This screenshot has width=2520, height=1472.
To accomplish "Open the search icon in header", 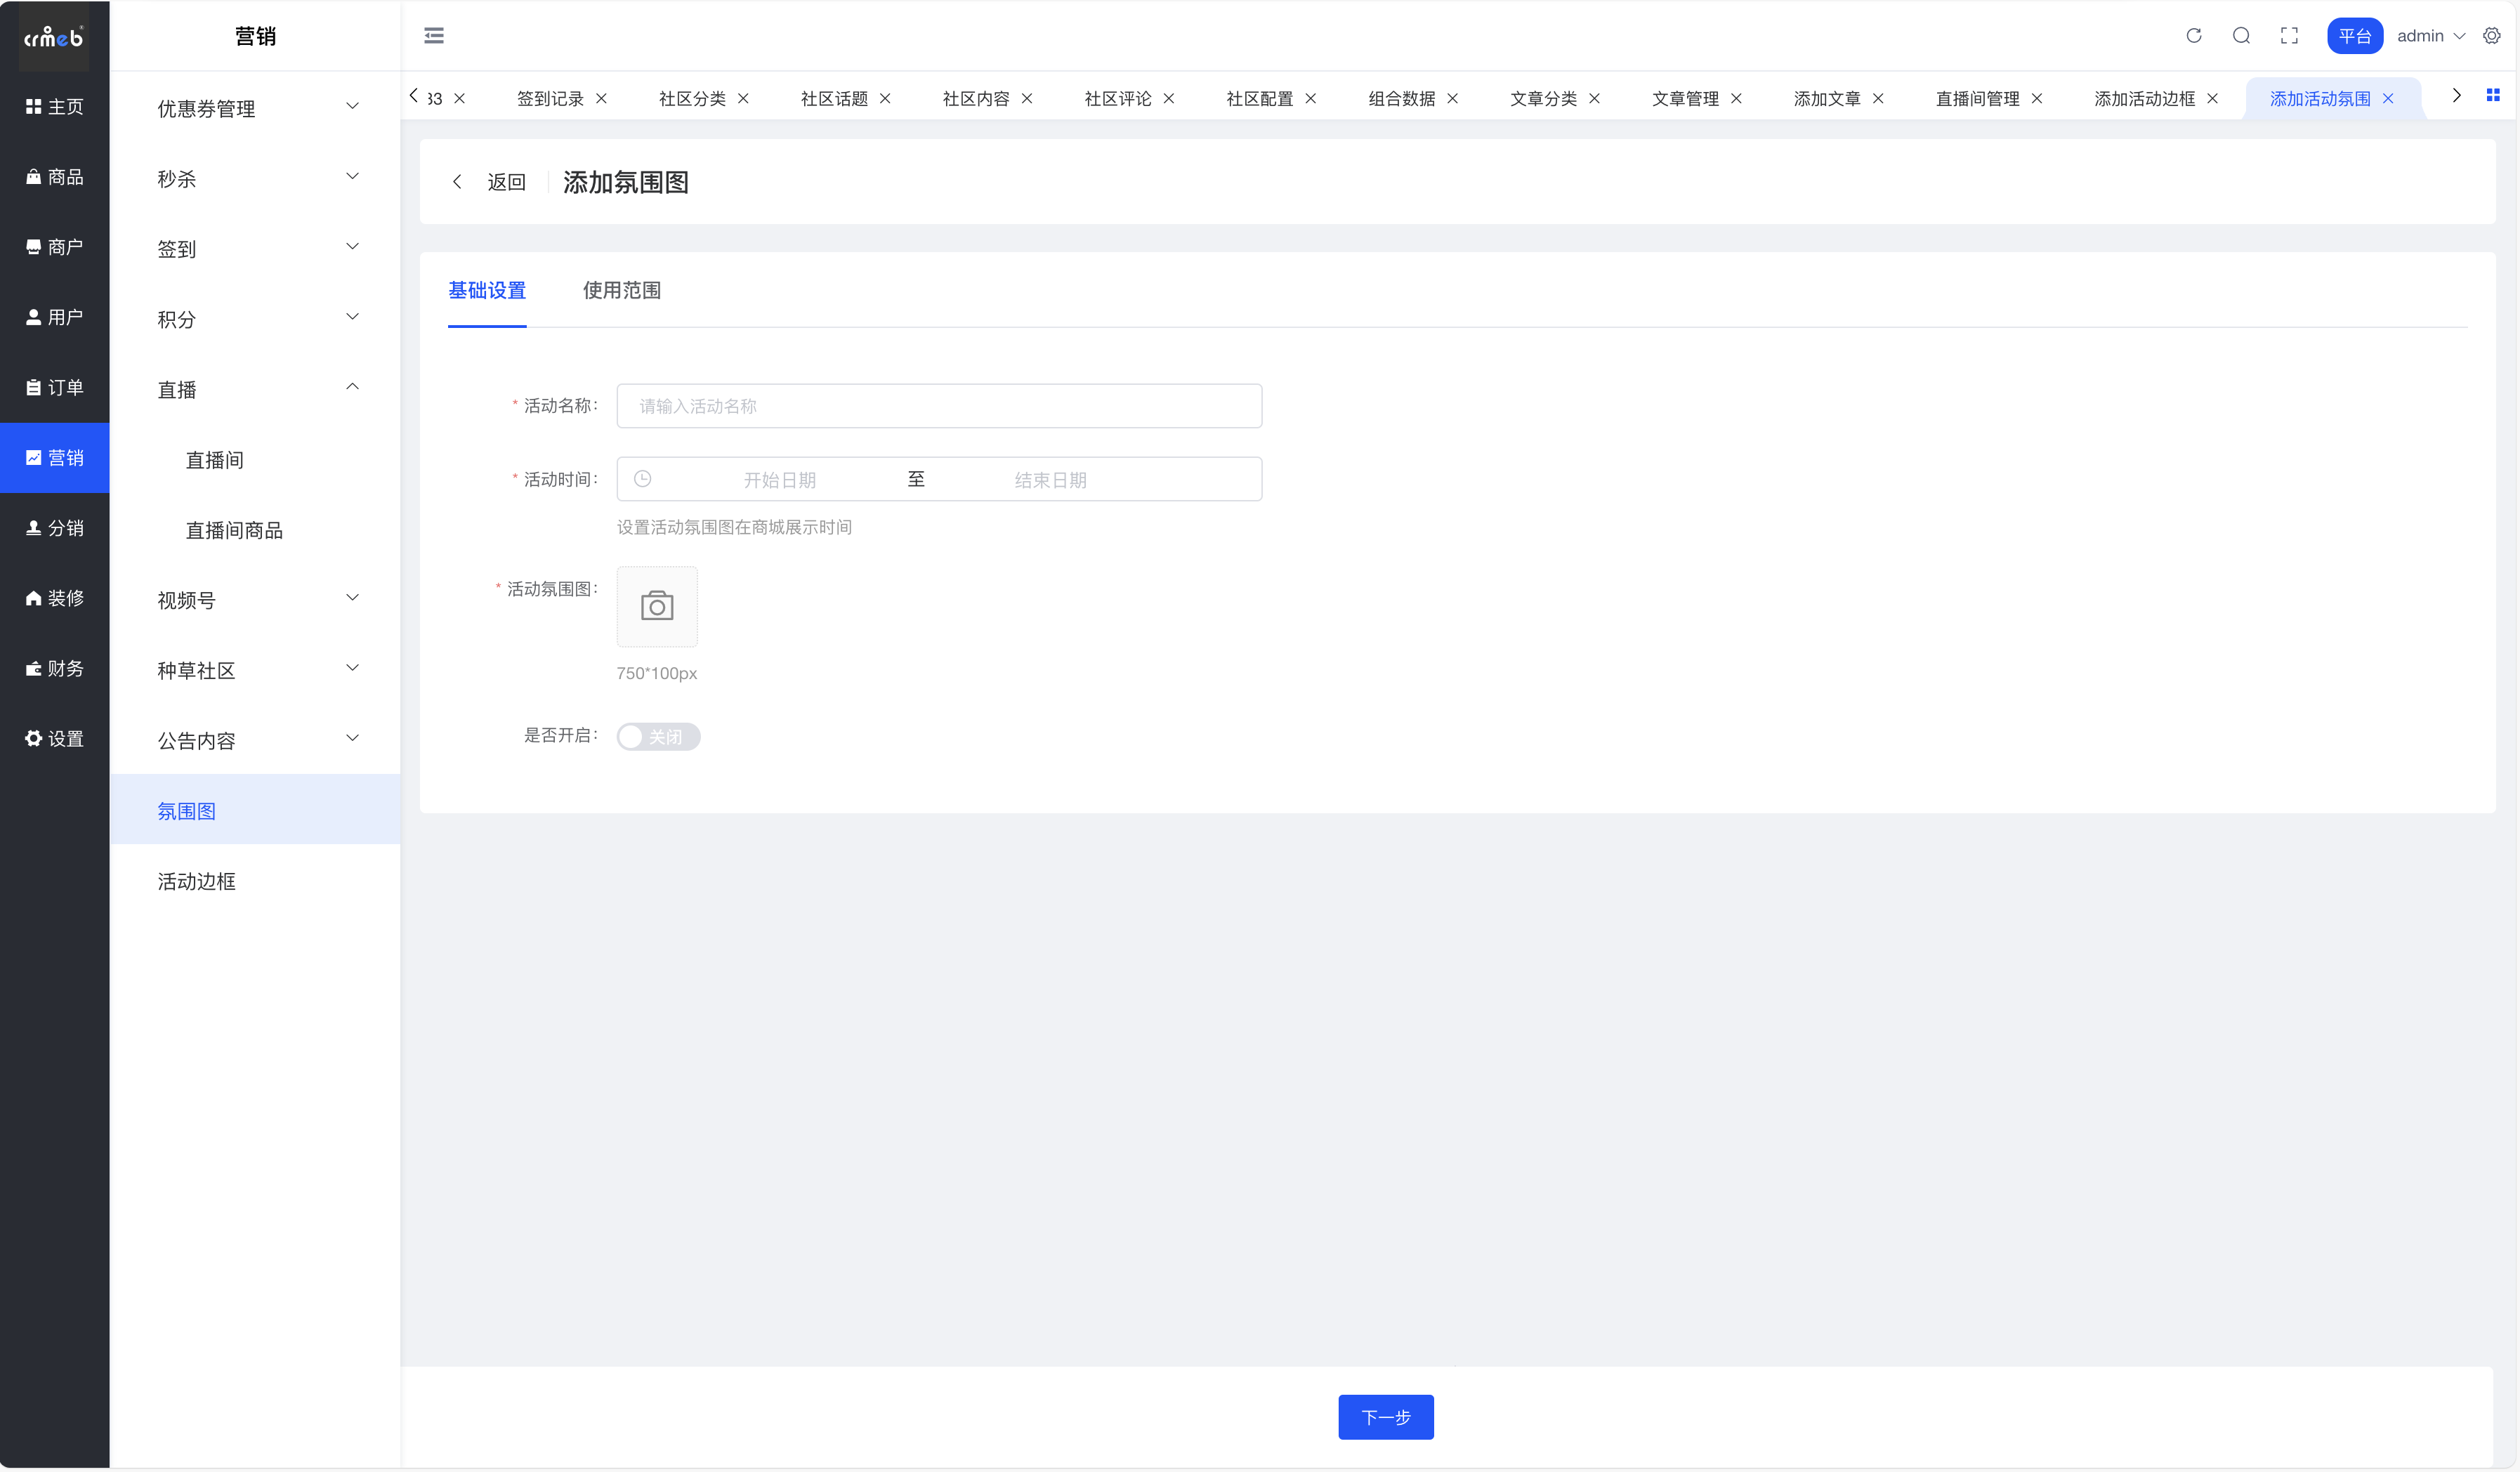I will [2241, 36].
